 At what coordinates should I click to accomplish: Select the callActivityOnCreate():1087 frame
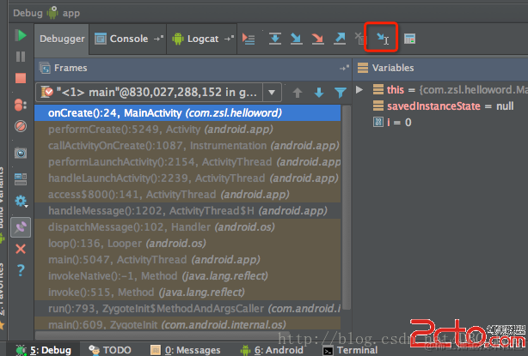coord(187,146)
